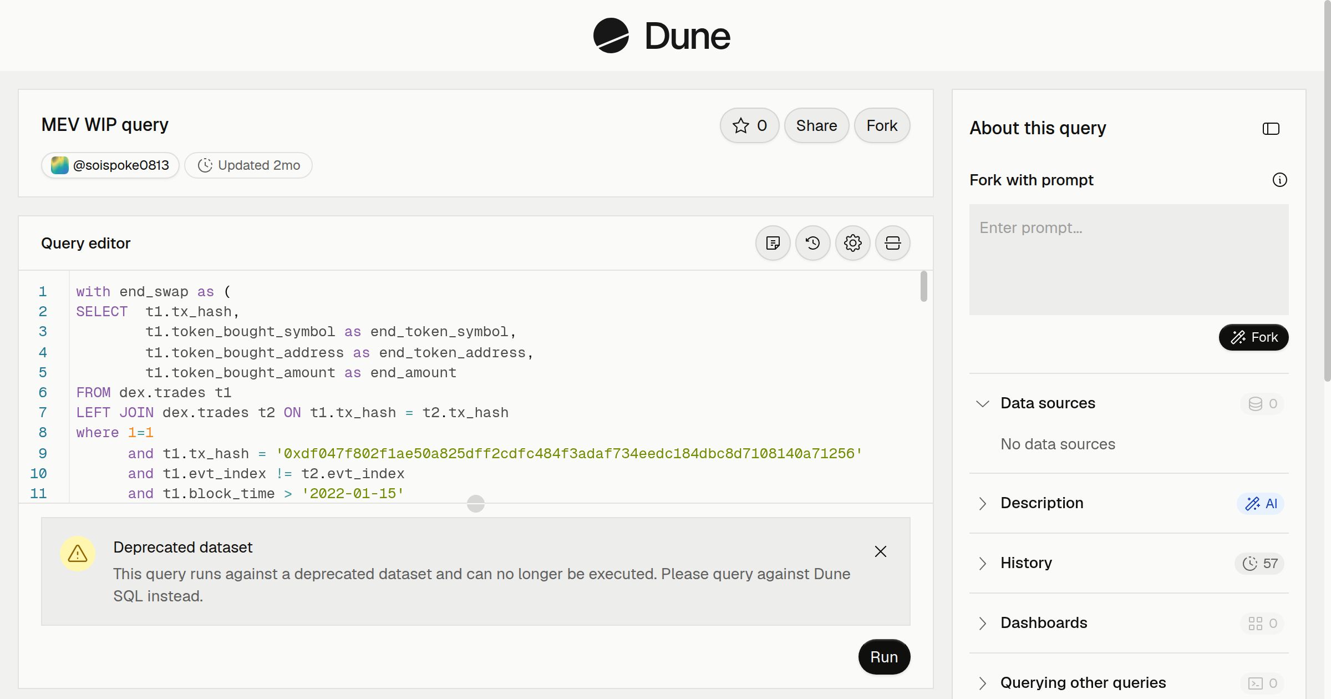Expand Querying other queries section
The width and height of the screenshot is (1331, 699).
[982, 683]
